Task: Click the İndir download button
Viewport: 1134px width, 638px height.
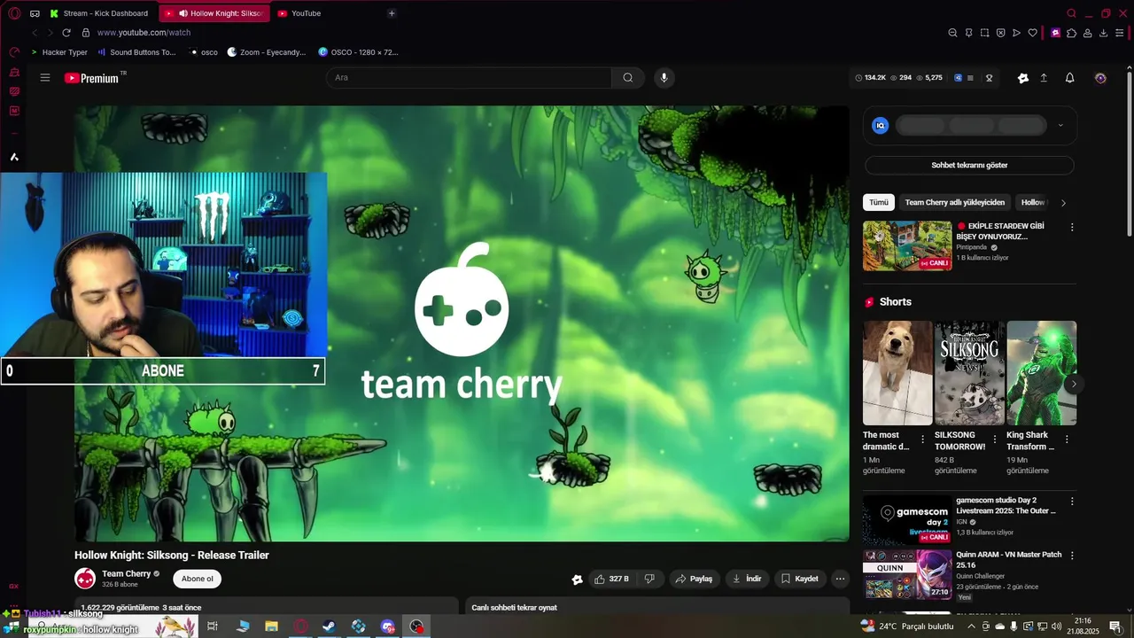Action: click(747, 579)
